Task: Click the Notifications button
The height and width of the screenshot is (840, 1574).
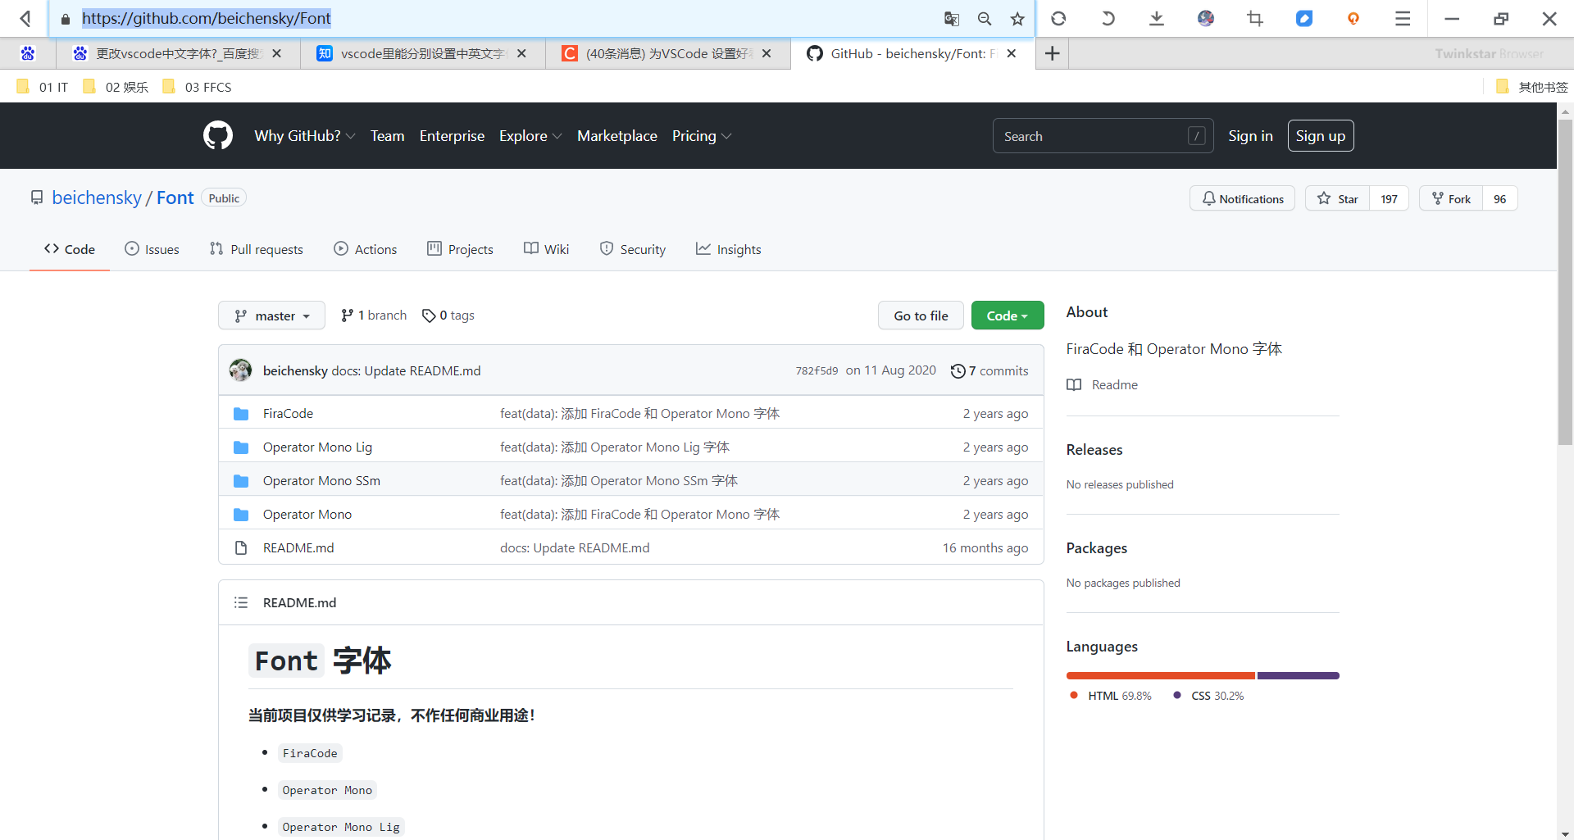Action: click(1243, 198)
